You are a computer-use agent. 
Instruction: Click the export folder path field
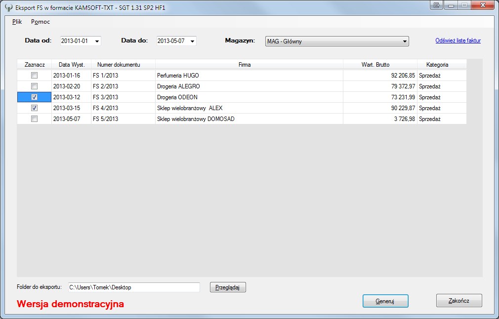click(134, 287)
